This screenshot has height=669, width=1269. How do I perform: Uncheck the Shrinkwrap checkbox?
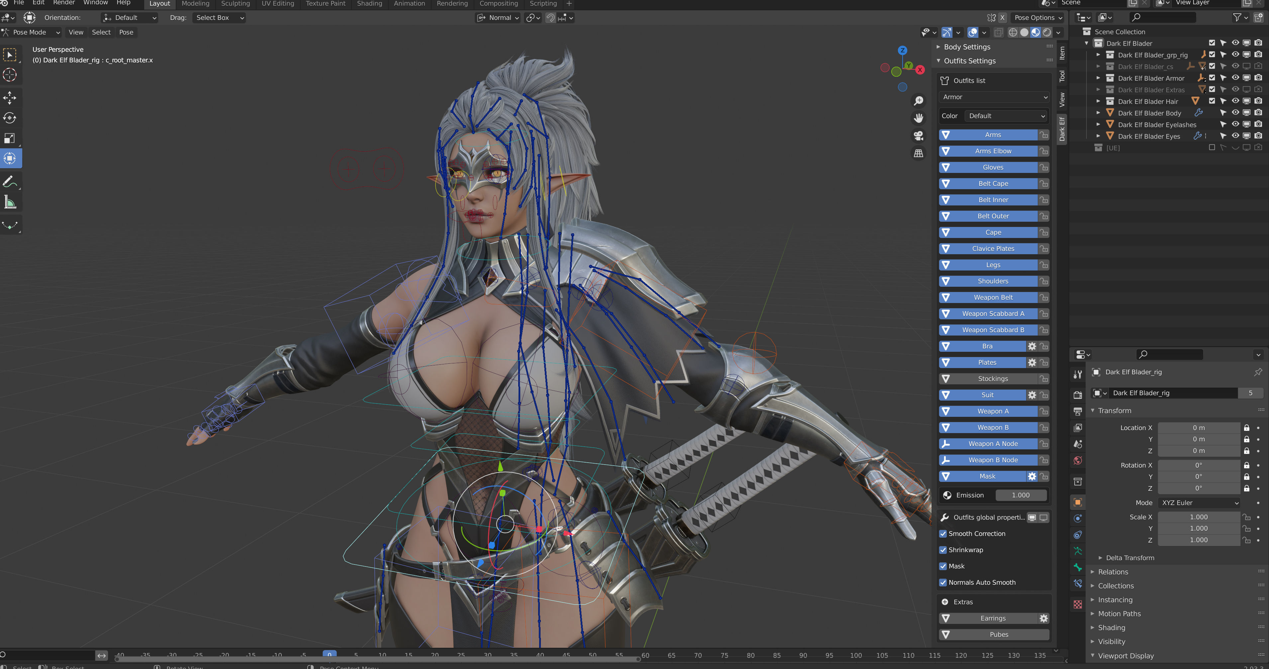pos(943,550)
